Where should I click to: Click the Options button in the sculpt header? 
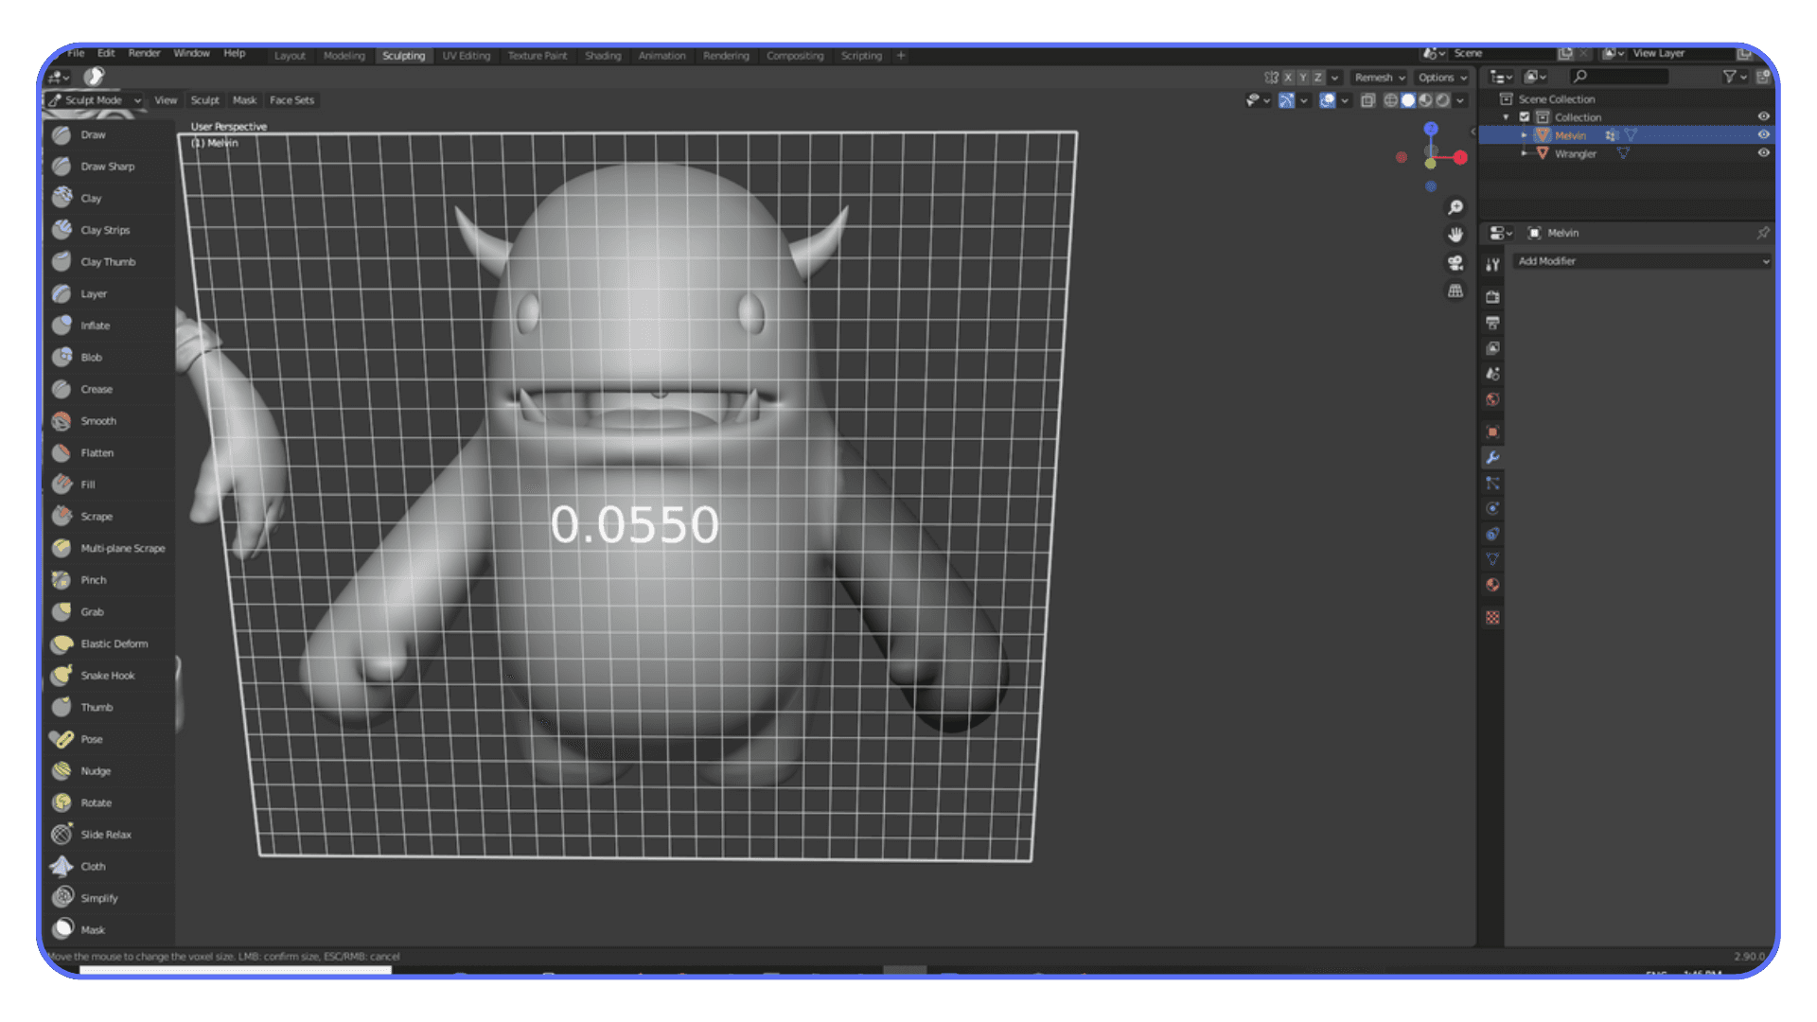click(1439, 78)
